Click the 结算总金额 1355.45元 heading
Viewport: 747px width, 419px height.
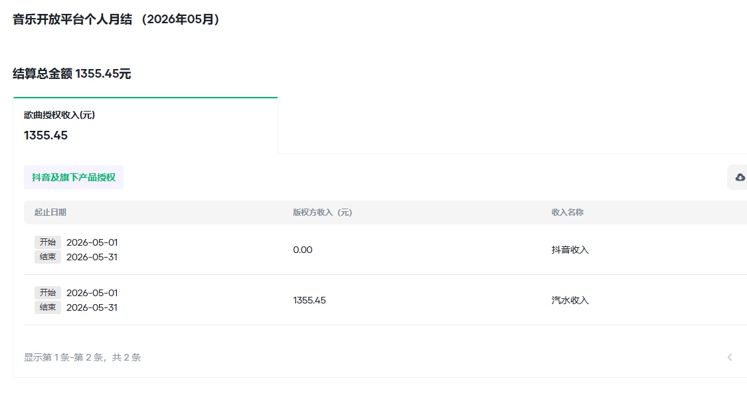72,74
